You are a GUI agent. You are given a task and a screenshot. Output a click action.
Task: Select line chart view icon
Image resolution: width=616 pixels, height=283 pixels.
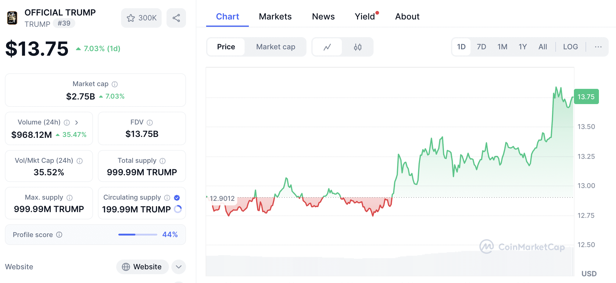point(327,47)
